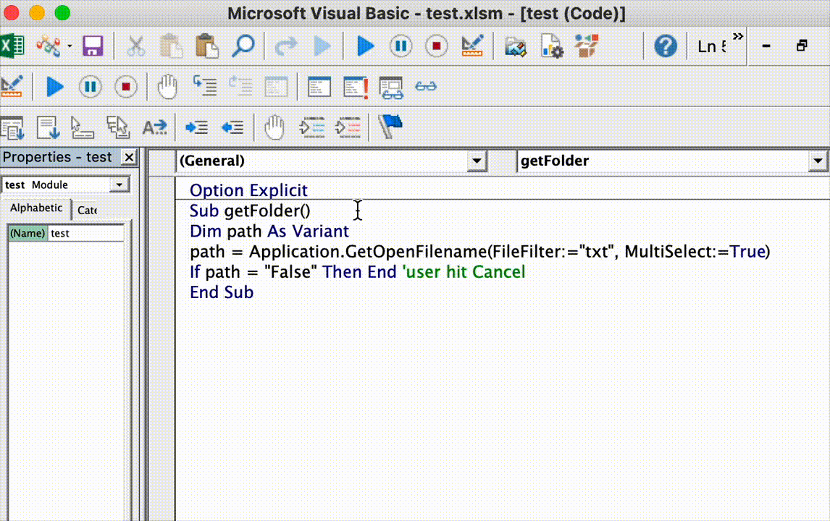Click the Paste clipboard icon
The image size is (830, 521).
tap(207, 46)
